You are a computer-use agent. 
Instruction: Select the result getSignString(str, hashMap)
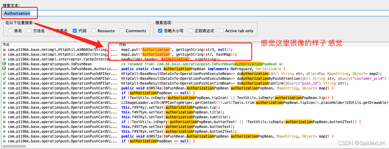point(179,54)
